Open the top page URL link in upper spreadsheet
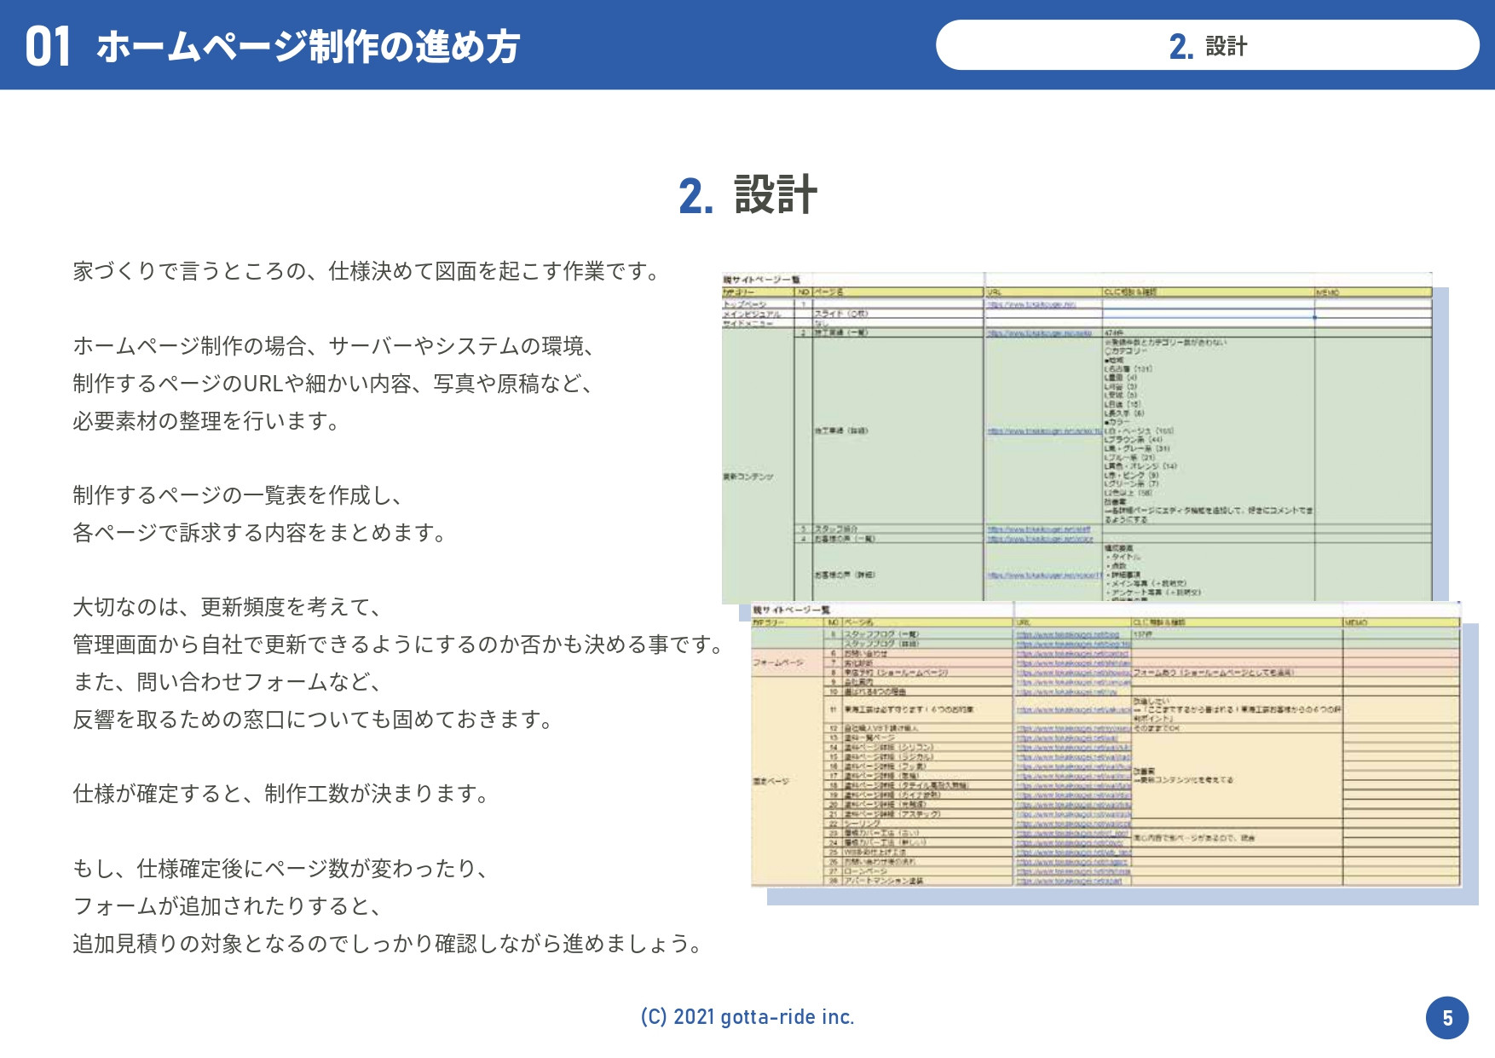This screenshot has width=1495, height=1058. [x=1031, y=304]
